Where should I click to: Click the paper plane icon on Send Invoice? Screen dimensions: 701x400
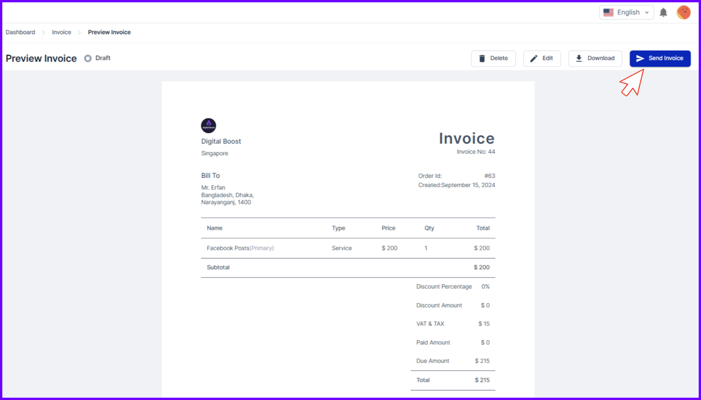(x=641, y=58)
